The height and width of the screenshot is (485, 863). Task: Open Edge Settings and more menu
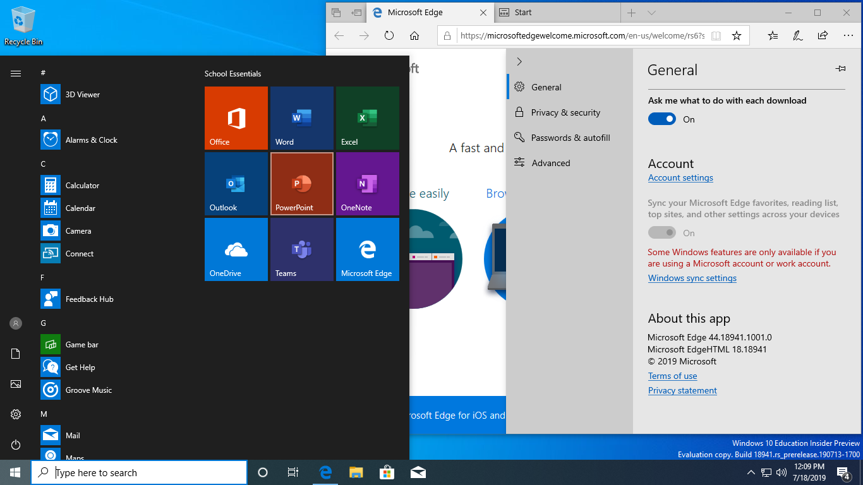tap(847, 36)
